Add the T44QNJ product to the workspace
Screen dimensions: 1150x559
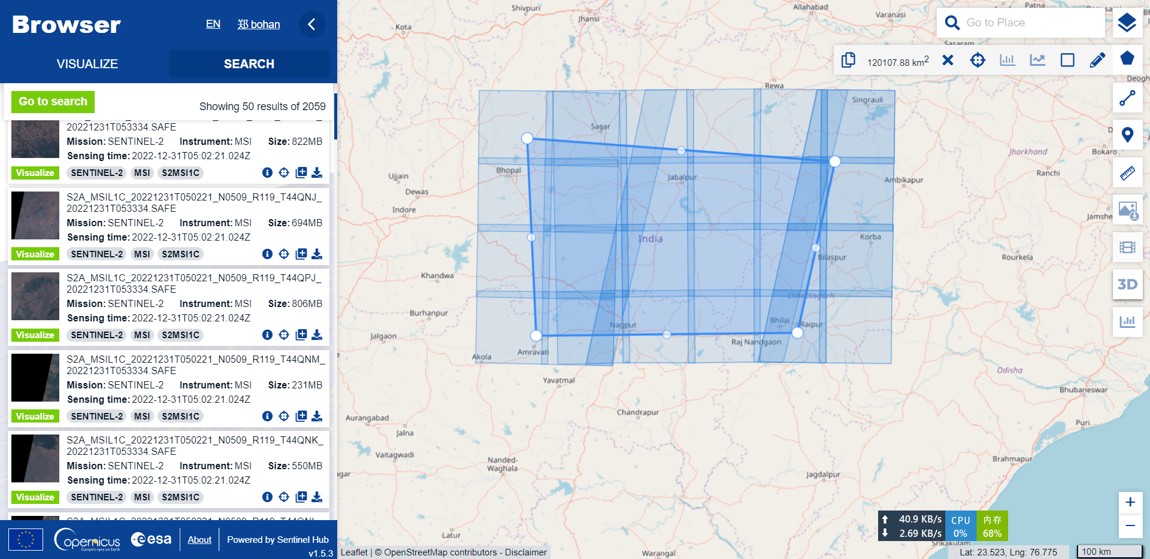[x=301, y=254]
